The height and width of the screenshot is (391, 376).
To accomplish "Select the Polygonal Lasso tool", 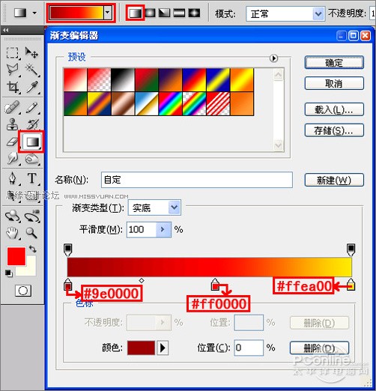I will click(x=12, y=70).
